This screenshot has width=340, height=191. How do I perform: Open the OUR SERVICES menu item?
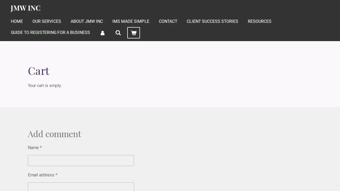click(x=47, y=21)
